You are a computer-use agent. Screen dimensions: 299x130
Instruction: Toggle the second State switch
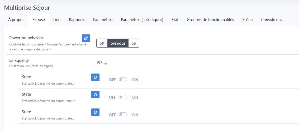(123, 97)
